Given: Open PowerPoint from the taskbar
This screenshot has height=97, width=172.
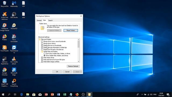Looking at the screenshot, I should pyautogui.click(x=52, y=95).
